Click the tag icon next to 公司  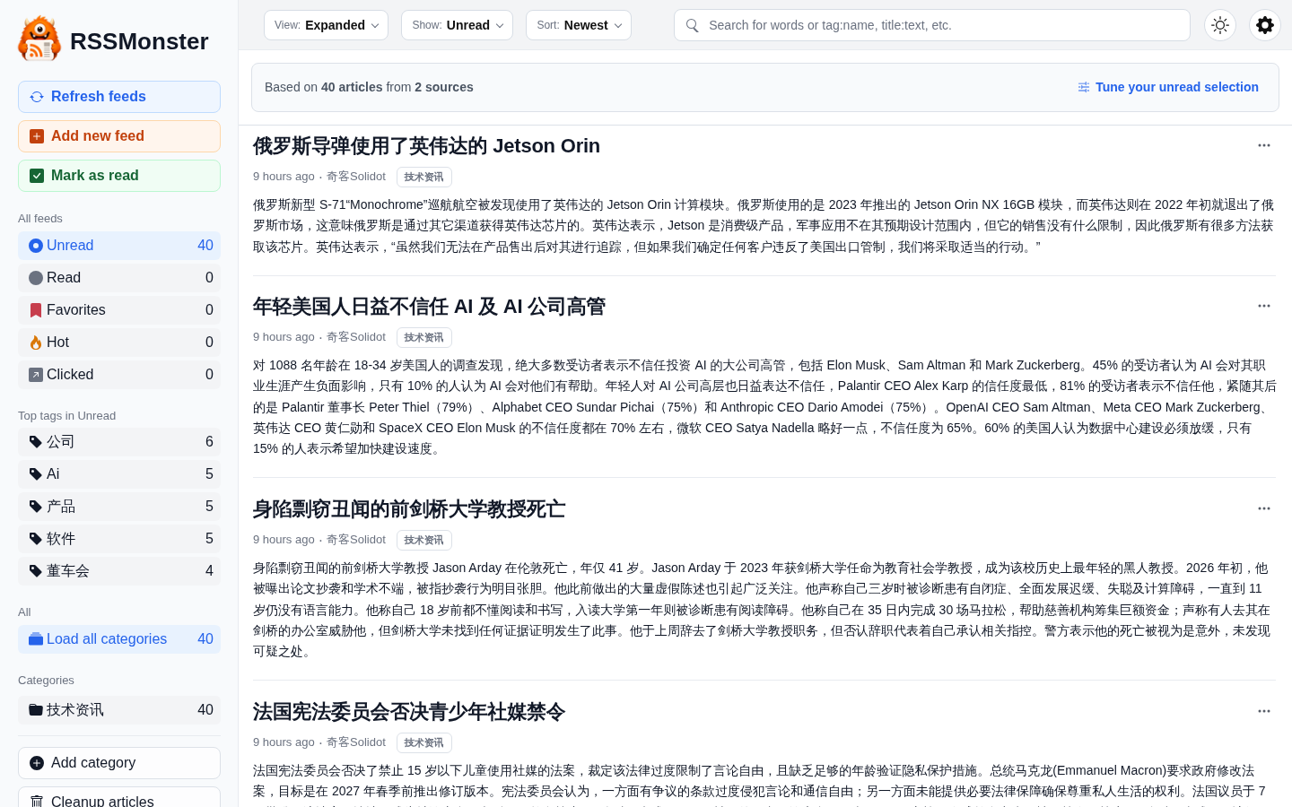coord(36,442)
